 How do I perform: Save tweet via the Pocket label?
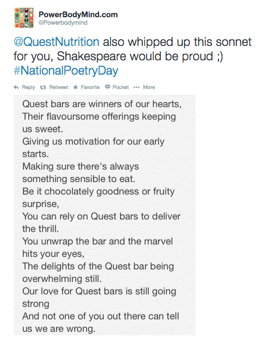coord(120,87)
